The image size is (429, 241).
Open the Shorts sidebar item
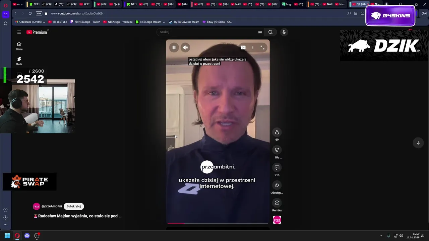pyautogui.click(x=19, y=61)
